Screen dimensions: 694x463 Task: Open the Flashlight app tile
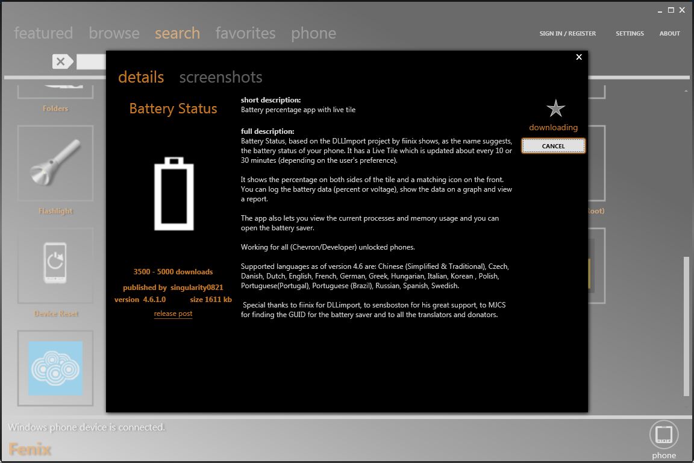(55, 163)
